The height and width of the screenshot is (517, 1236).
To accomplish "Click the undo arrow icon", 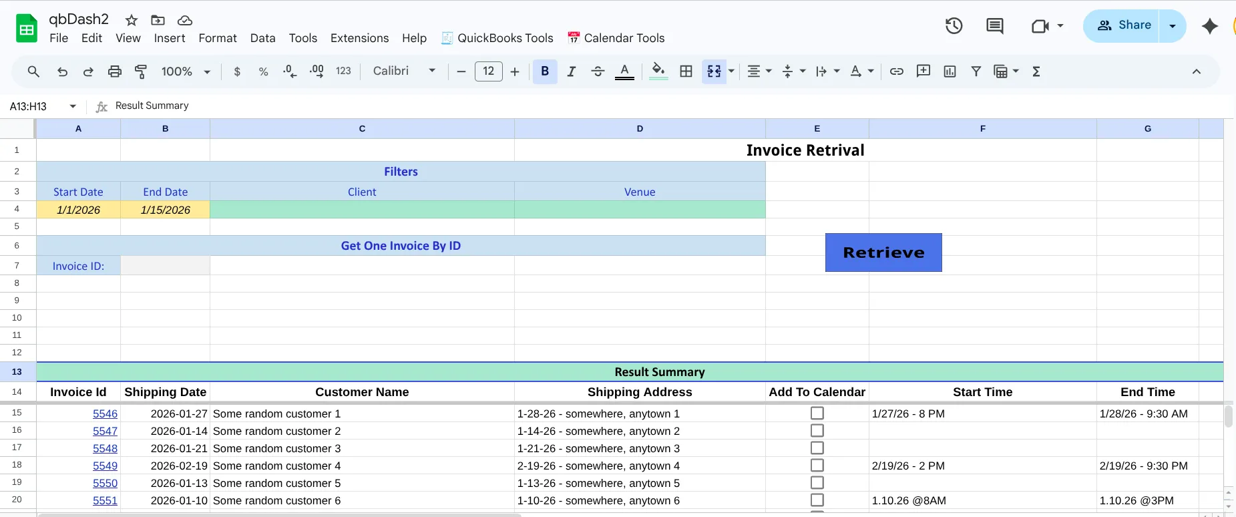I will (62, 71).
